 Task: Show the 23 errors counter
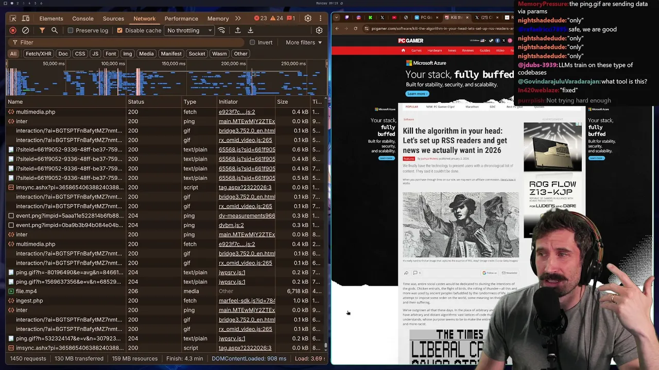pos(260,18)
